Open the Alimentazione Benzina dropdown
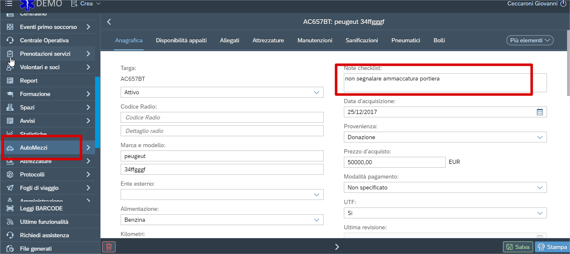 (x=222, y=220)
